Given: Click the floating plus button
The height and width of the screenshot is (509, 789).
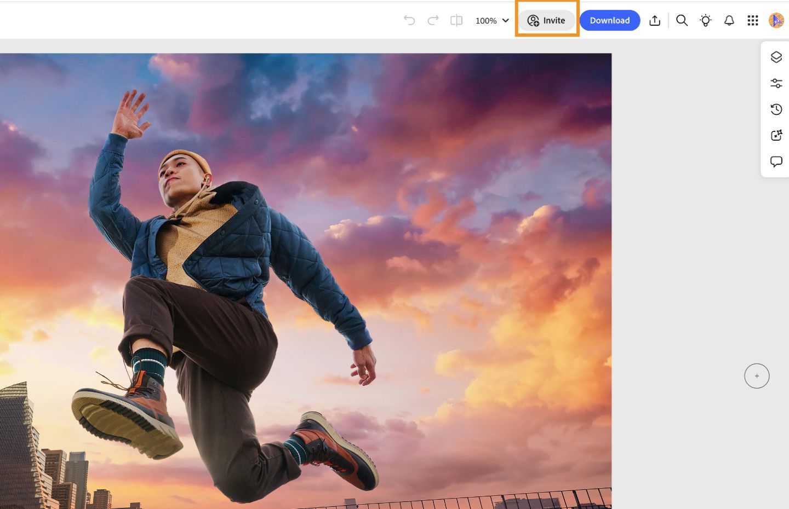Looking at the screenshot, I should point(757,376).
